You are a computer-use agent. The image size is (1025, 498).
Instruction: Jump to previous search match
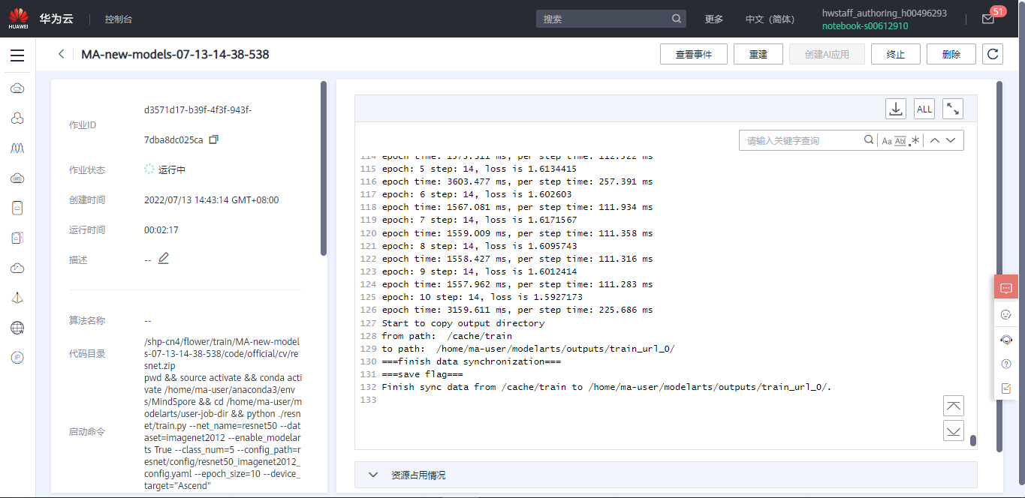[x=935, y=140]
